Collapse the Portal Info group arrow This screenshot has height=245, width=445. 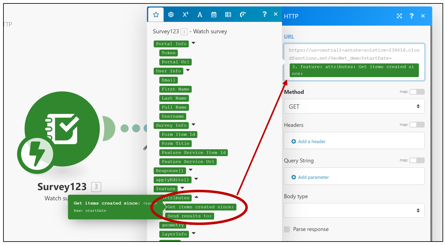193,43
